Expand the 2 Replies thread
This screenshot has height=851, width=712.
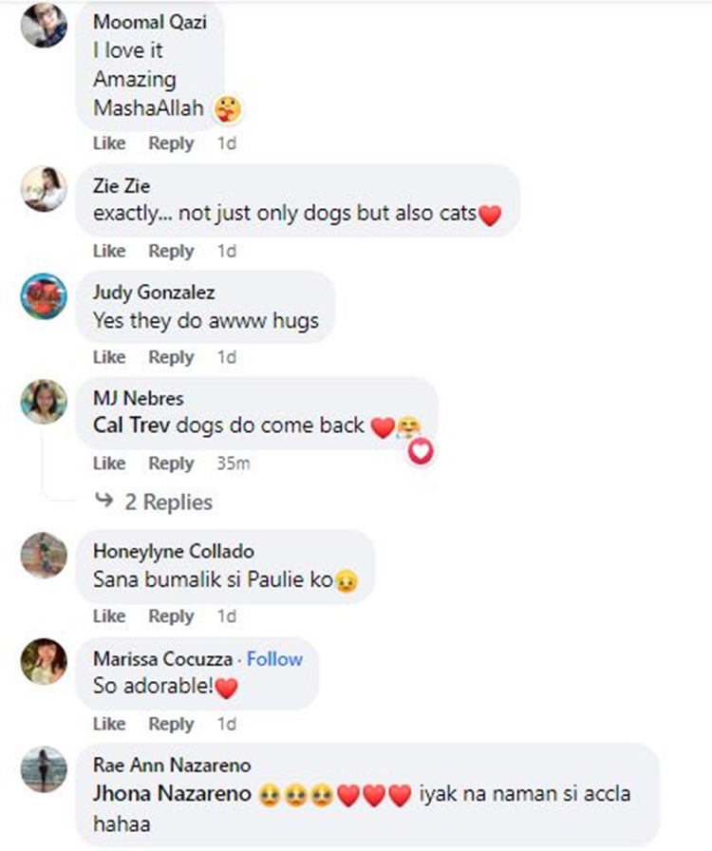(168, 501)
